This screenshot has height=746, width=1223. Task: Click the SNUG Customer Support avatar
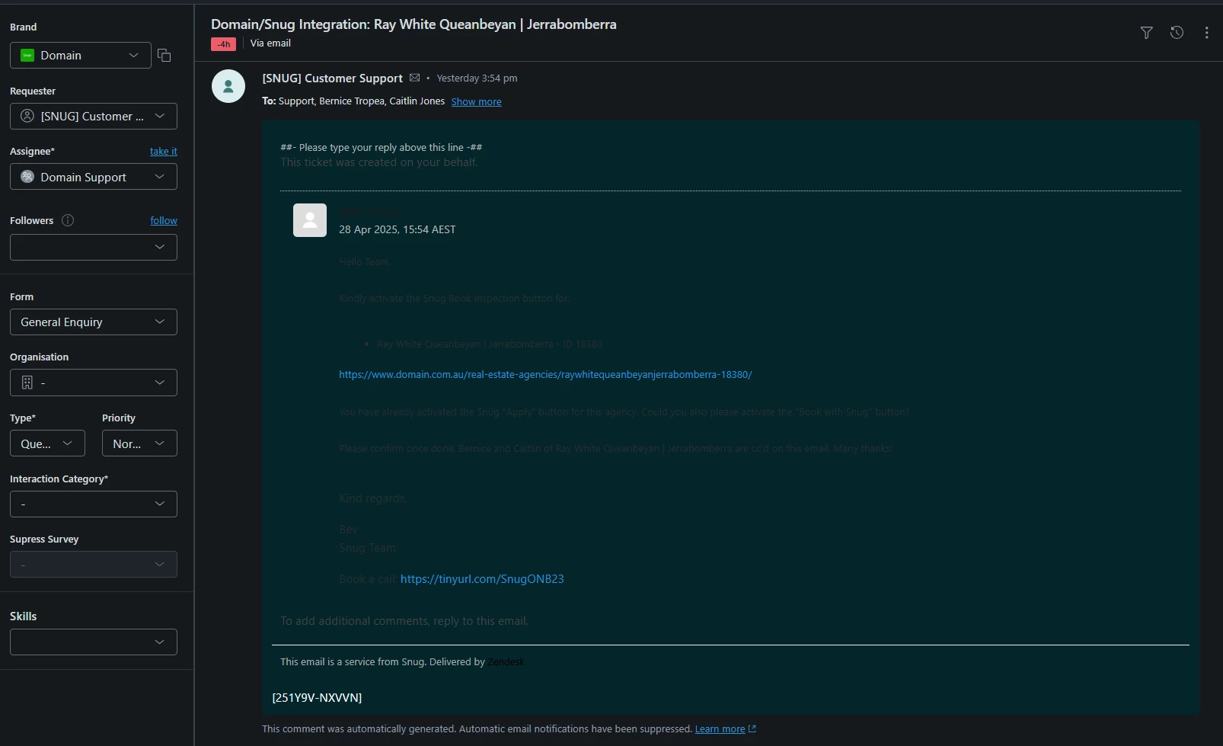point(228,86)
